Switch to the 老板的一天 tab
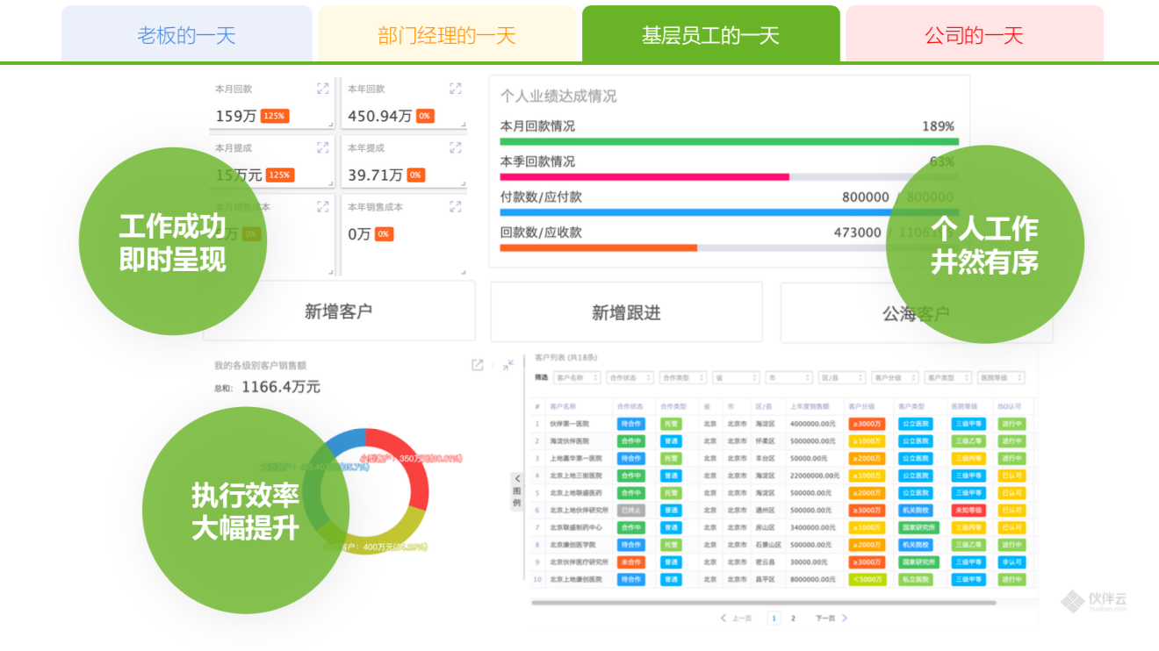Image resolution: width=1159 pixels, height=651 pixels. 187,35
